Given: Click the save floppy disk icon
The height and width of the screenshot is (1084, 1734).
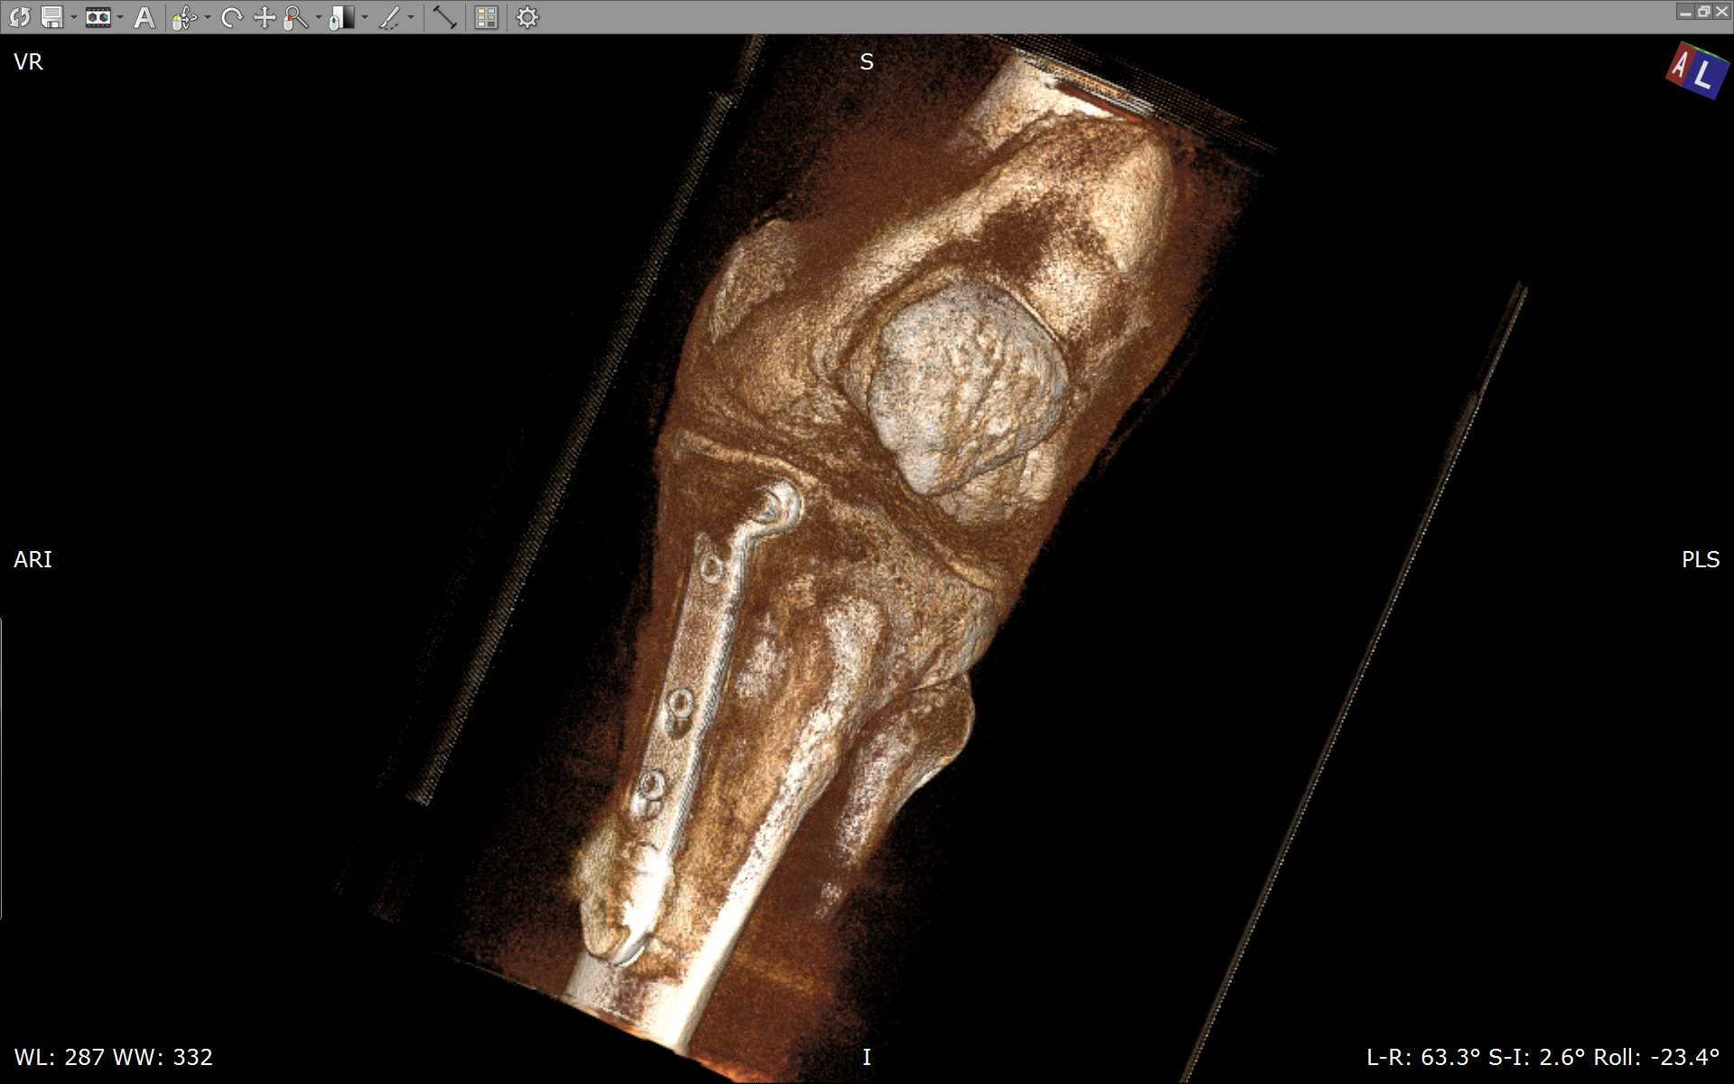Looking at the screenshot, I should click(52, 17).
